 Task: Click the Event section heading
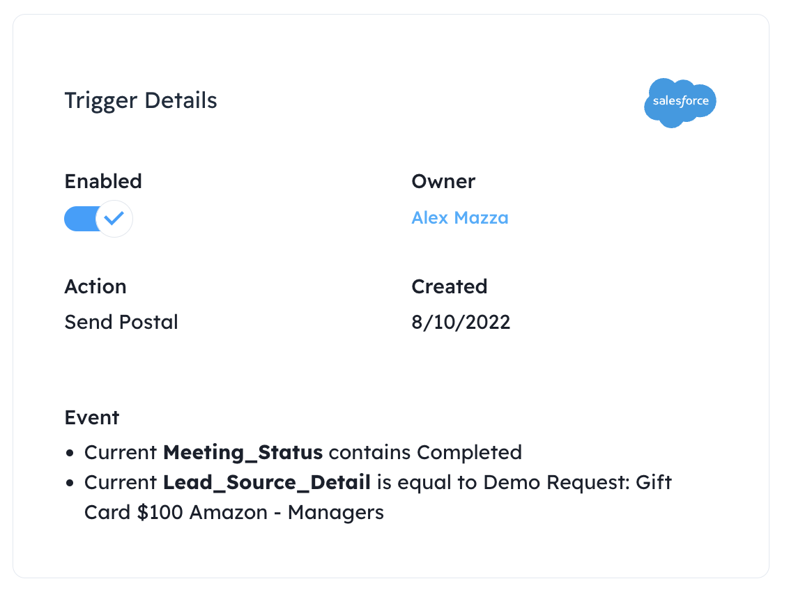click(91, 417)
